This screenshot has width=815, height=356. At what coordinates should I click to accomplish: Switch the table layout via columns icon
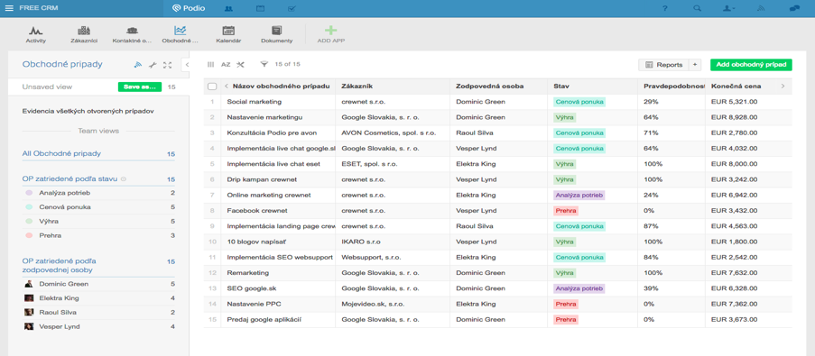click(210, 64)
